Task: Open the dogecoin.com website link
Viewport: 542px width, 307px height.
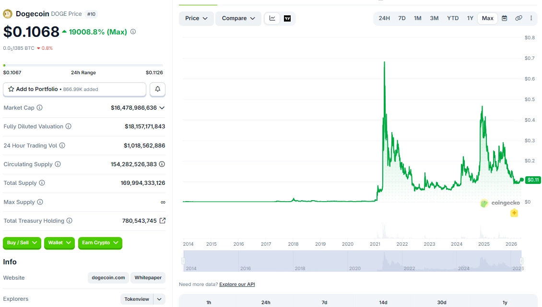Action: pos(108,278)
